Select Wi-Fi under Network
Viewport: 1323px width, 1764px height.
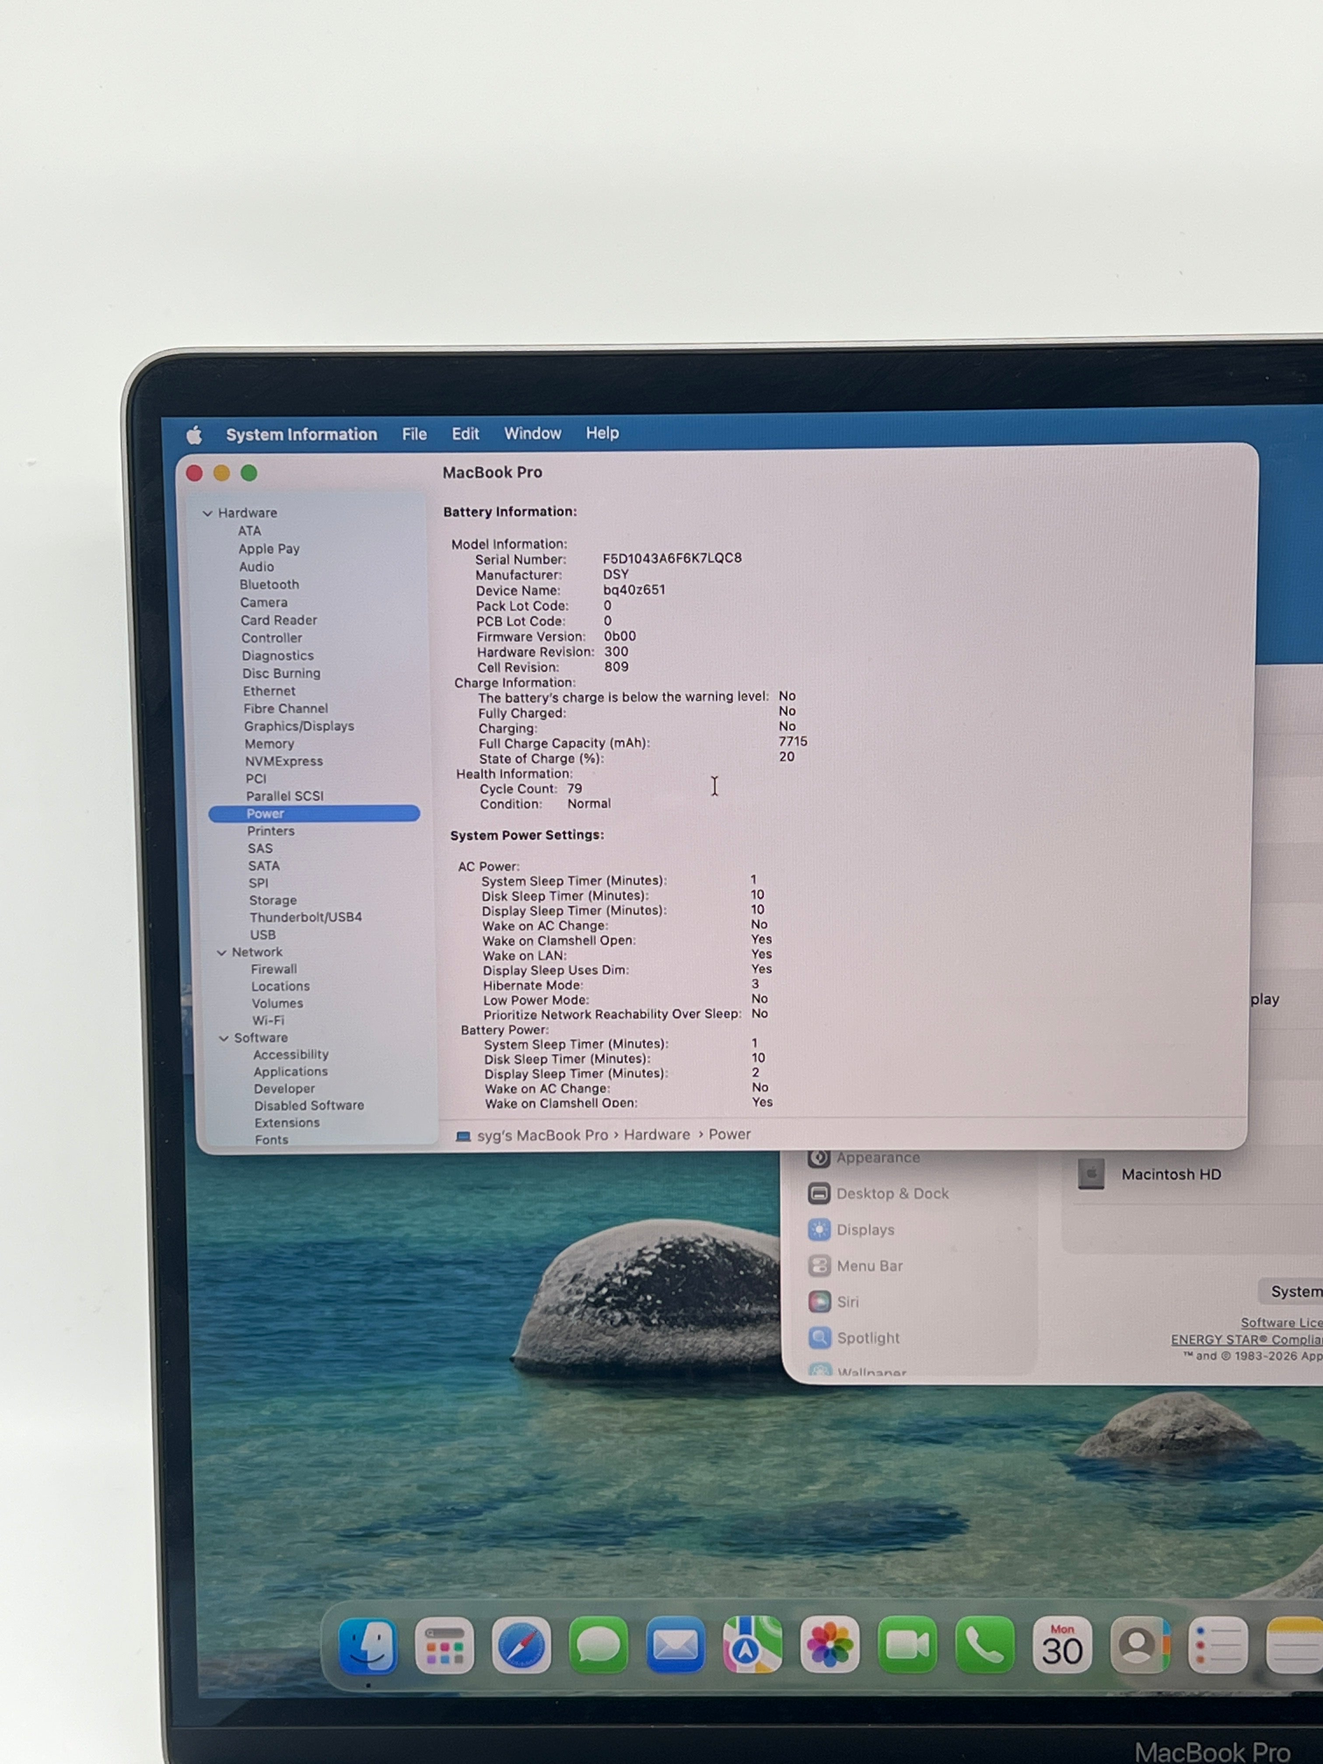268,1021
